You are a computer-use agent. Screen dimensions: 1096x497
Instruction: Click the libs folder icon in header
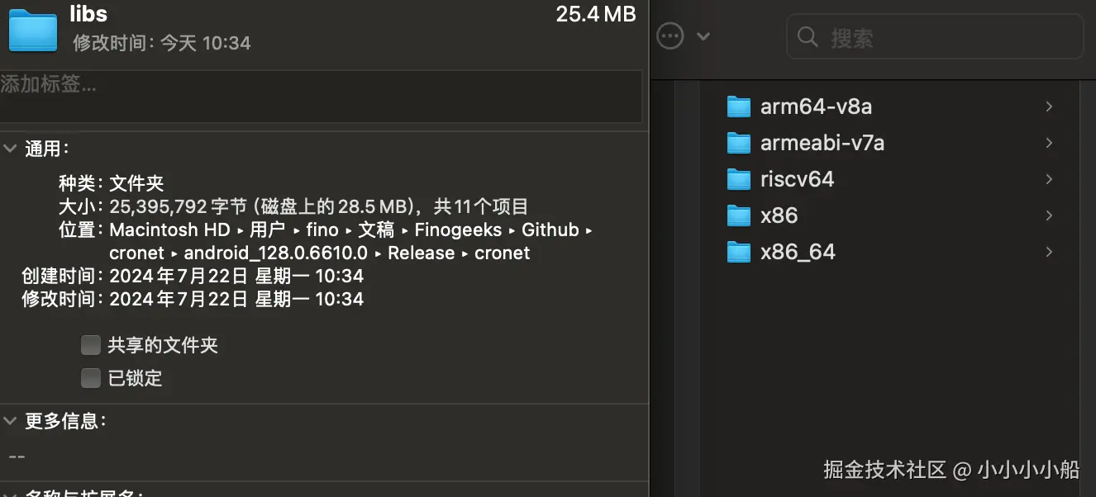[x=32, y=30]
